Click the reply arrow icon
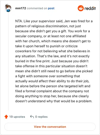Screen dimensions: 100x135 click(x=32, y=117)
